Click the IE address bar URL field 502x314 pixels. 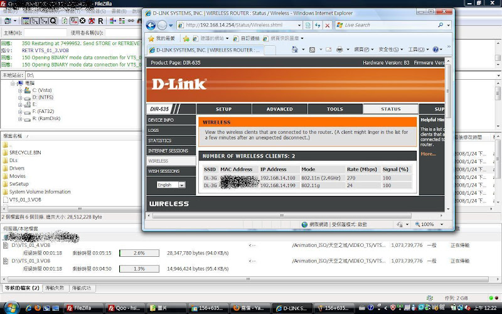click(x=238, y=25)
